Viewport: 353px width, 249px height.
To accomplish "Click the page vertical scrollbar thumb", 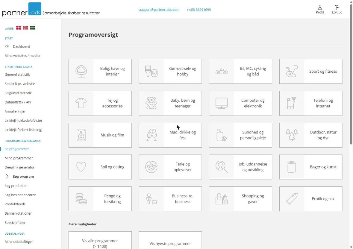I will click(351, 74).
